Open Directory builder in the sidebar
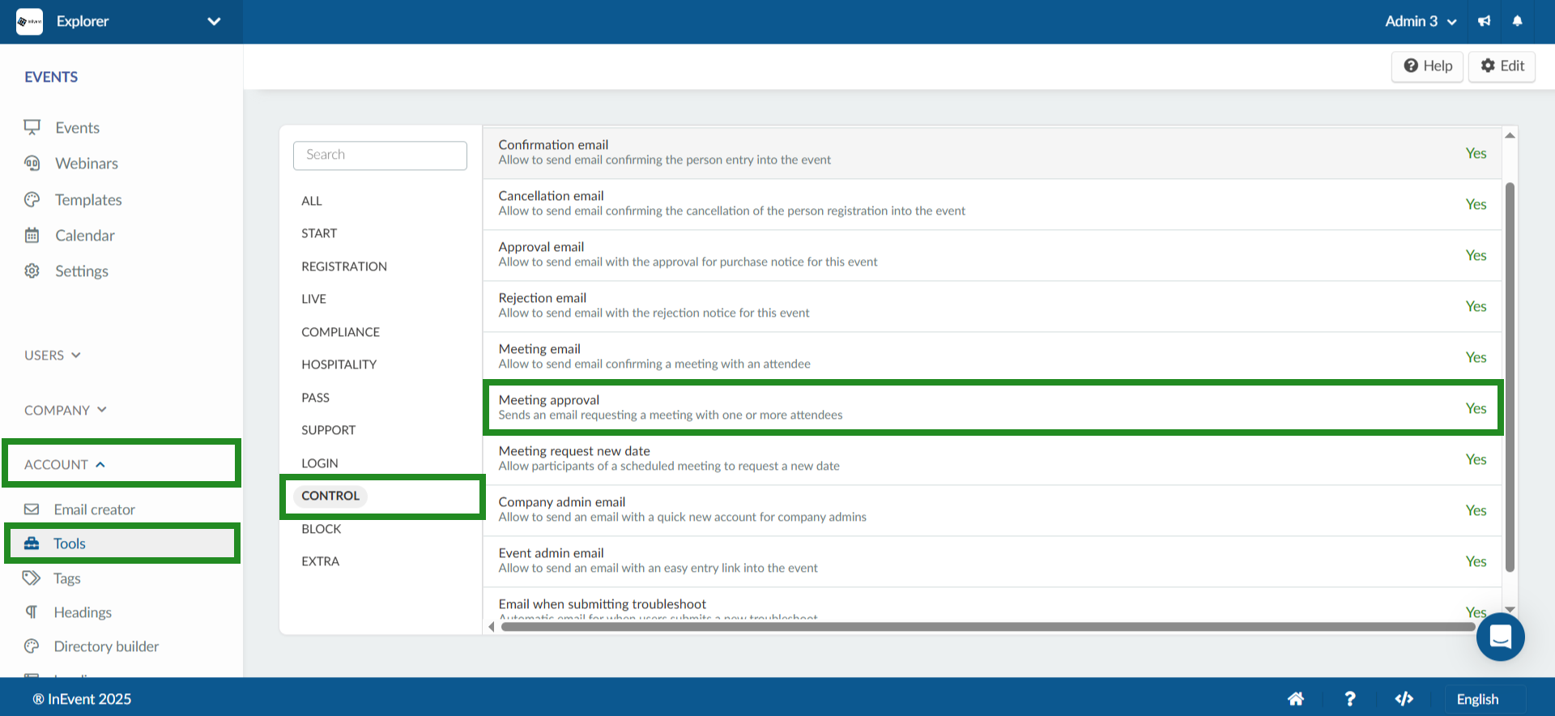Screen dimensions: 1555x716 click(106, 646)
